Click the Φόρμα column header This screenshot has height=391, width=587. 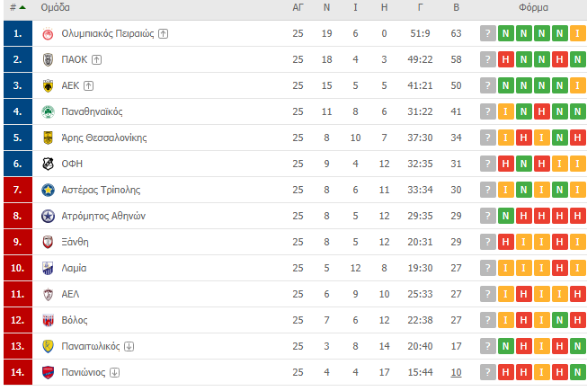(533, 7)
